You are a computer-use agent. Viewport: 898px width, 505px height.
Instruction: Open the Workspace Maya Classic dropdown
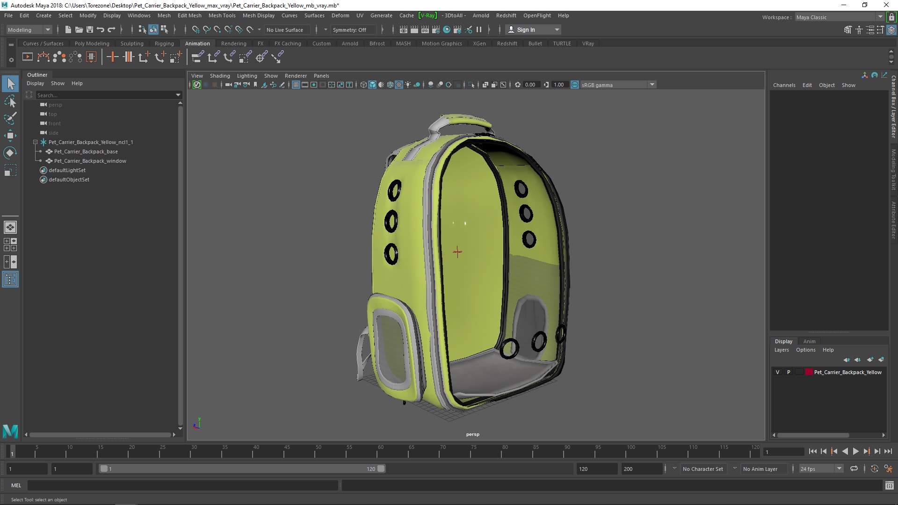[x=840, y=17]
